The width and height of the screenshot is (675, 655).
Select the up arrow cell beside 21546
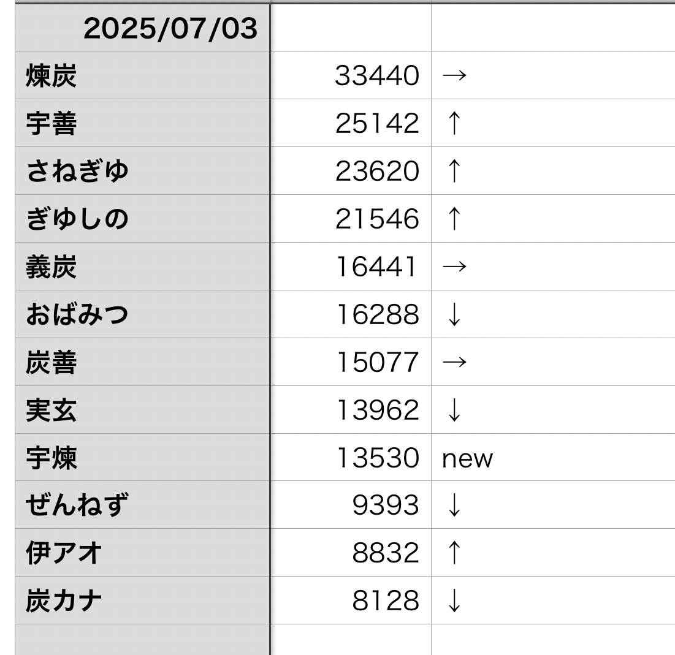pos(552,219)
